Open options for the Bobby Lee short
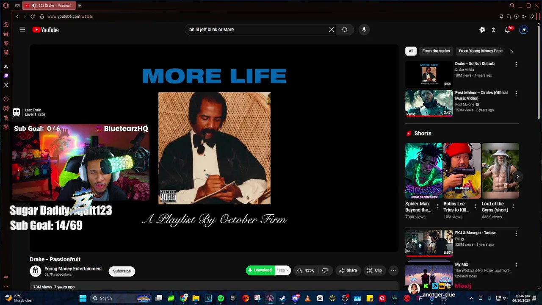Viewport: 542px width, 305px height. point(476,206)
